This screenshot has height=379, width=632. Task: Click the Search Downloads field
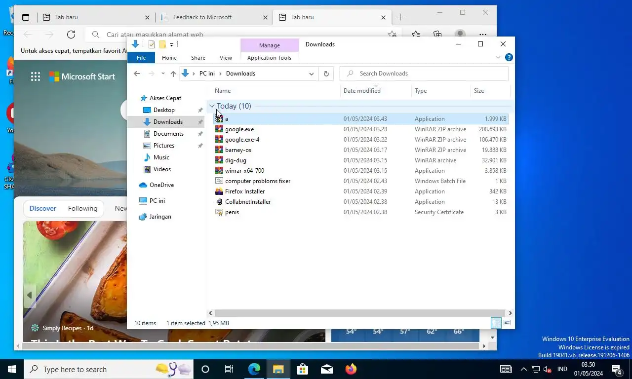tap(424, 74)
